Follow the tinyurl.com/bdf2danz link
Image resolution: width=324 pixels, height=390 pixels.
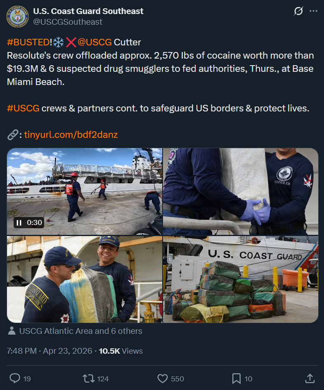click(x=71, y=135)
